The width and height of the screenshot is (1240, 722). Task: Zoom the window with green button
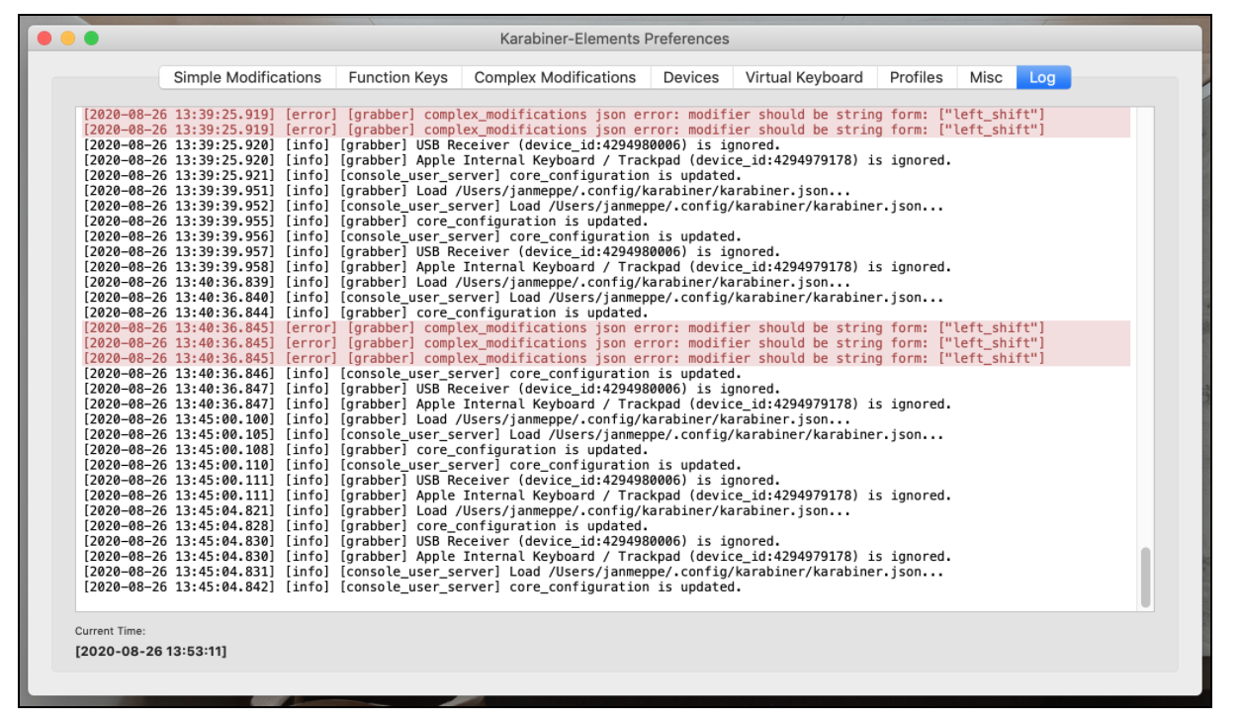click(x=92, y=39)
